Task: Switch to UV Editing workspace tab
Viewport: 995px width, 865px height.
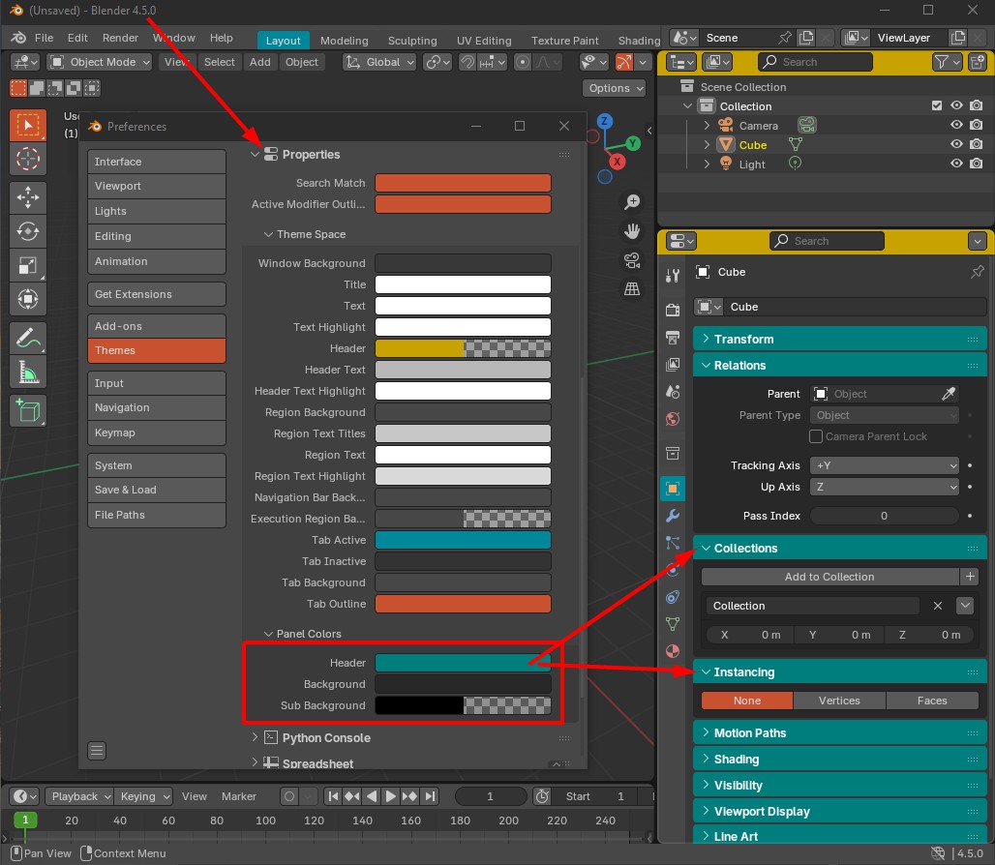Action: click(484, 41)
